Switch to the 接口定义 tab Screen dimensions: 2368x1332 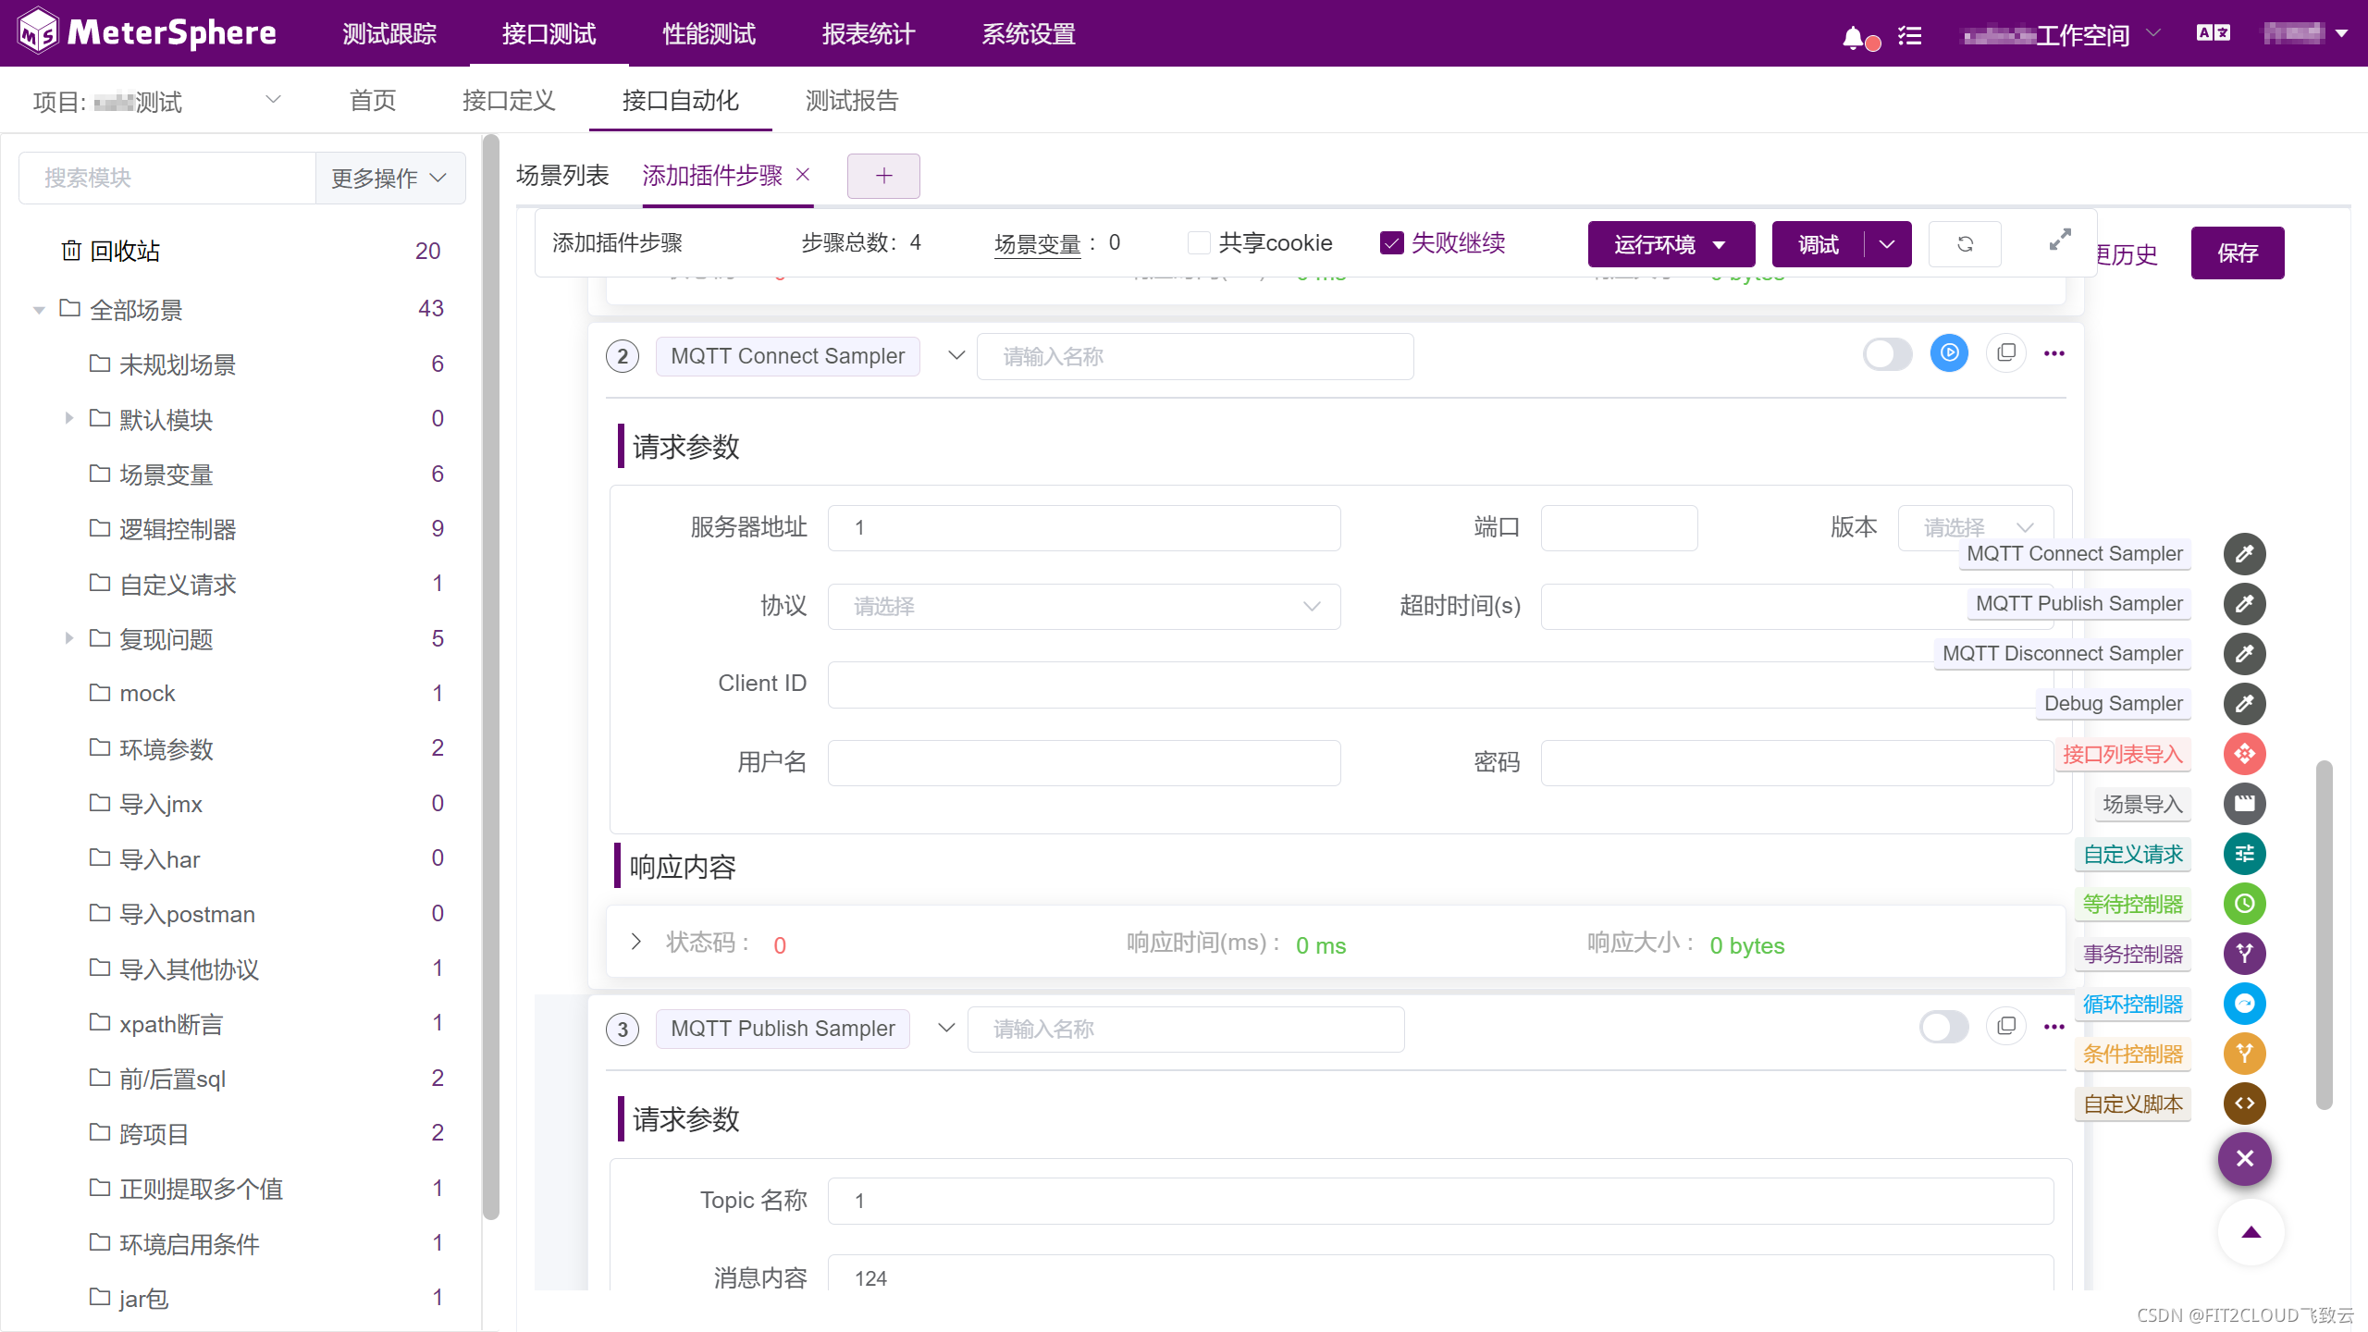tap(509, 100)
